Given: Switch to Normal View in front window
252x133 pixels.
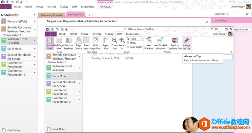Looking at the screenshot, I should pyautogui.click(x=50, y=44).
